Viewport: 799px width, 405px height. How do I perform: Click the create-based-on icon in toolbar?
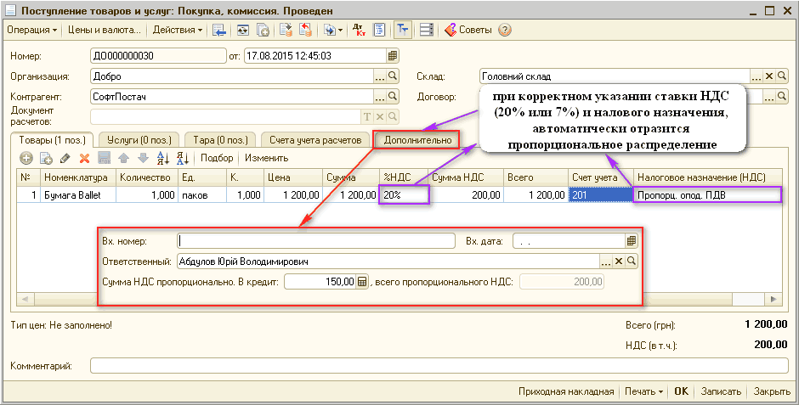pyautogui.click(x=330, y=30)
